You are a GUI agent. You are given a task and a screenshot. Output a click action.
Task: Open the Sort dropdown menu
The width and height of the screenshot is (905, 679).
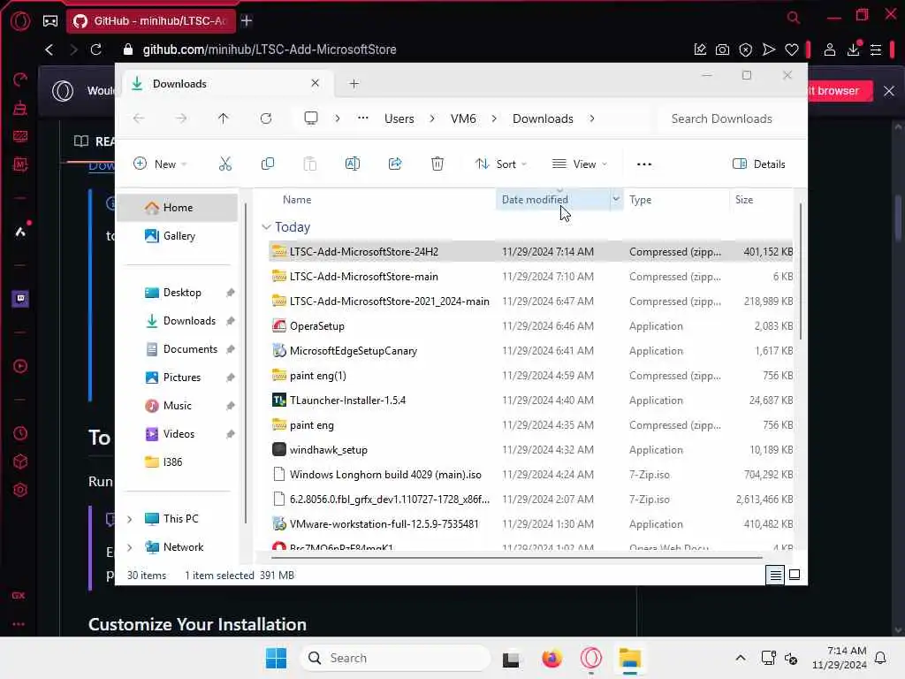pyautogui.click(x=501, y=164)
